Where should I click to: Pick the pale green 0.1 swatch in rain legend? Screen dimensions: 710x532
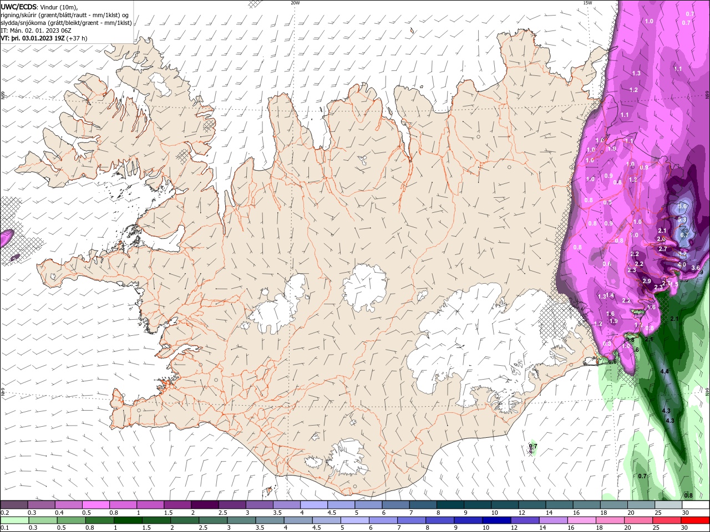[x=14, y=520]
